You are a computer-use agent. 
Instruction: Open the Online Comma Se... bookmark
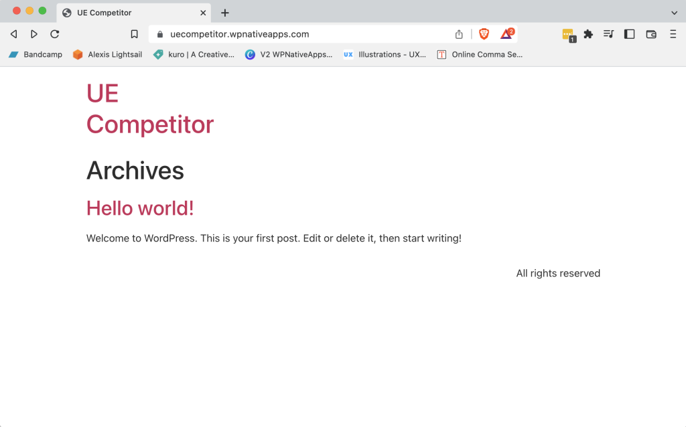pos(480,55)
